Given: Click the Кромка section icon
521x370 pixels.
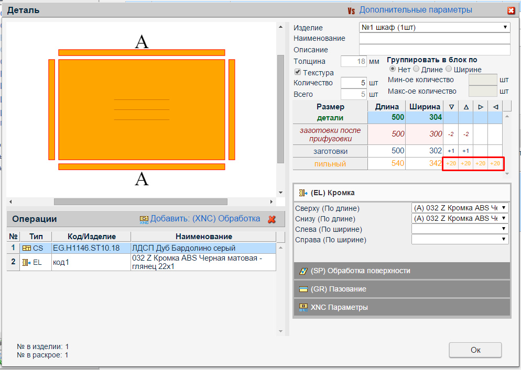Looking at the screenshot, I should (303, 193).
